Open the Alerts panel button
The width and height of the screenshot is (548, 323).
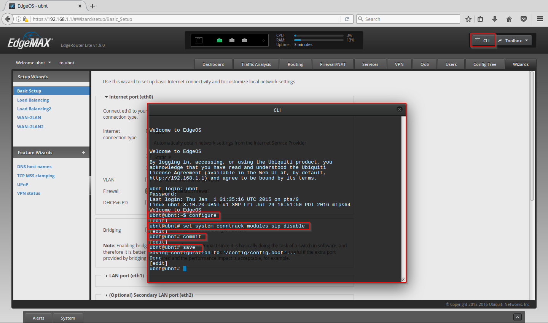pos(38,318)
